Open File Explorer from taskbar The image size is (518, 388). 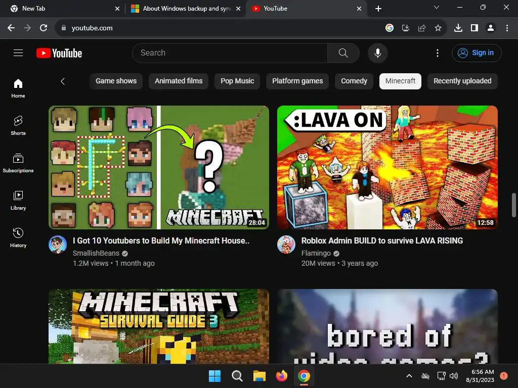click(x=260, y=376)
